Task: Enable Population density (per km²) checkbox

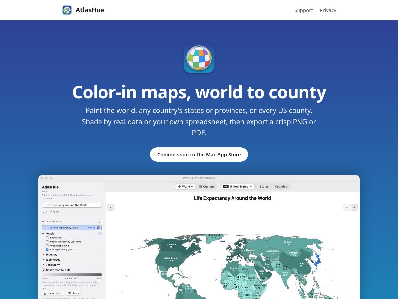Action: (47, 242)
